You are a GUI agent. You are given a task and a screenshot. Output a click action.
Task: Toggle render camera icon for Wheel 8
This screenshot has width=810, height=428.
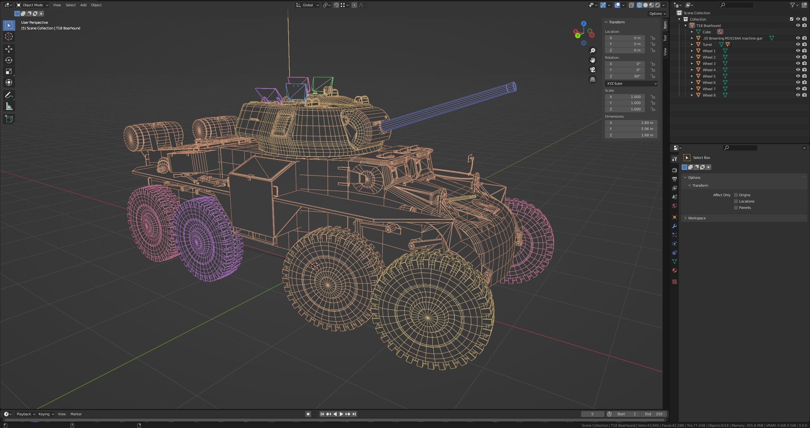coord(804,95)
